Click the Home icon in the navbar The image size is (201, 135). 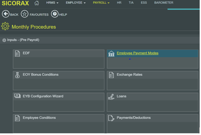(37, 3)
